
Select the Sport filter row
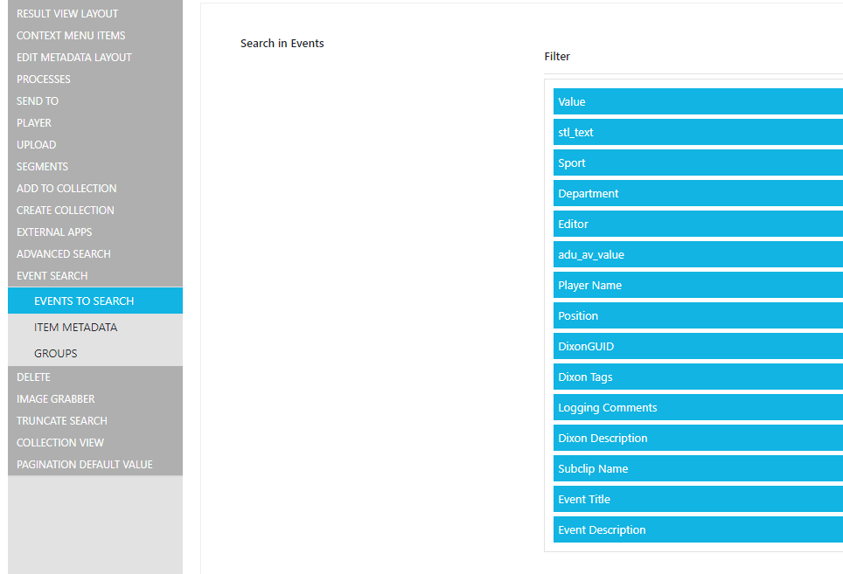[697, 163]
